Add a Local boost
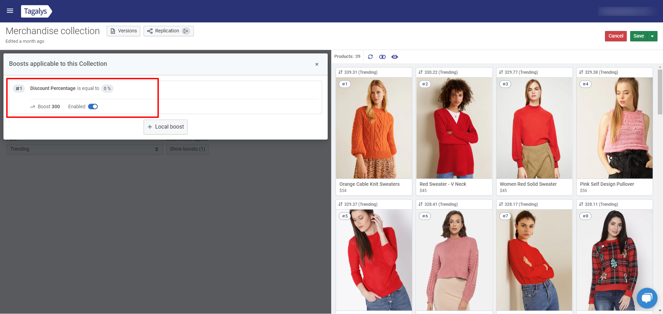The image size is (663, 314). (165, 127)
